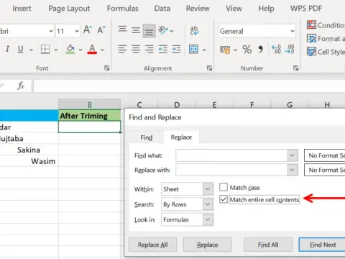The image size is (345, 259).
Task: Apply Accounting Number Format
Action: [225, 50]
